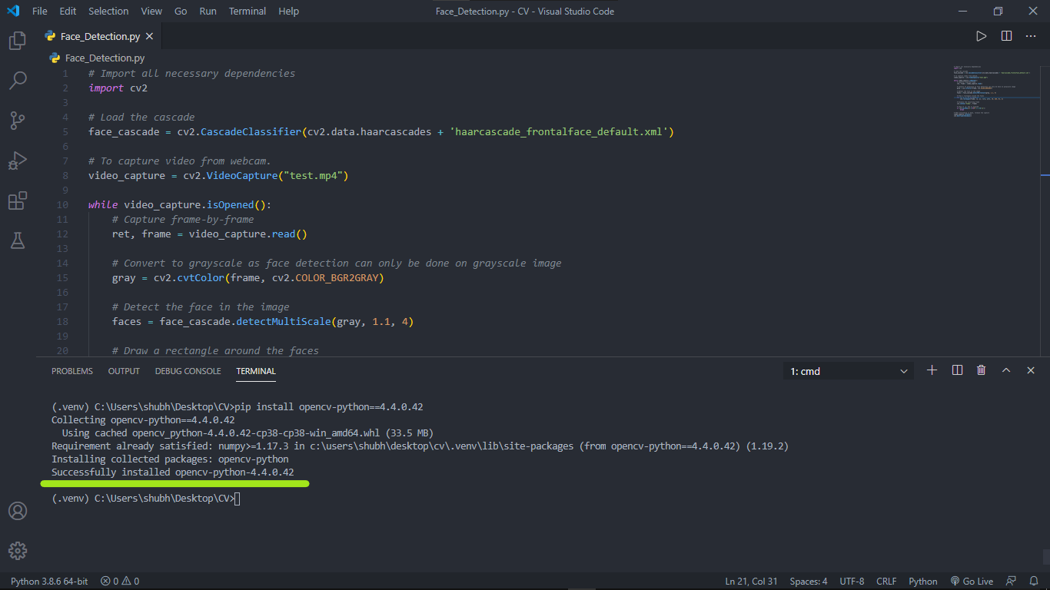This screenshot has height=590, width=1050.
Task: Open the UTF-8 encoding picker
Action: (852, 582)
